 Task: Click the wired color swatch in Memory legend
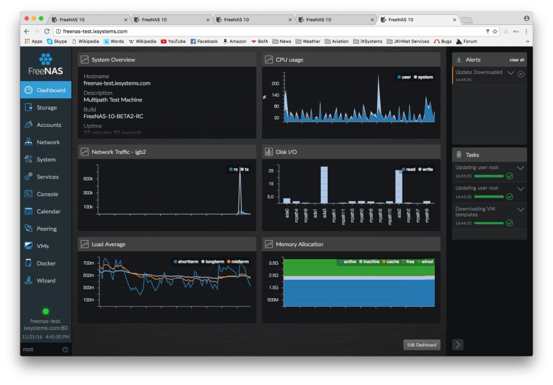click(419, 262)
